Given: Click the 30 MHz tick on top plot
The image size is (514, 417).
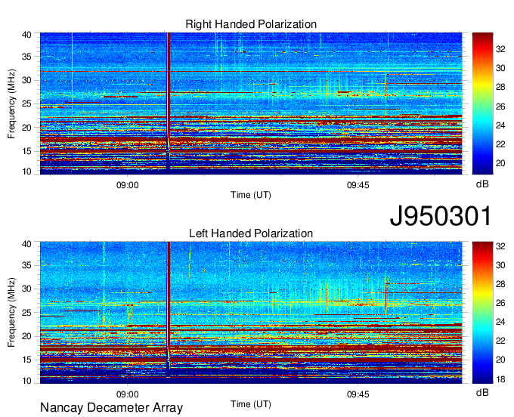Looking at the screenshot, I should pos(26,80).
